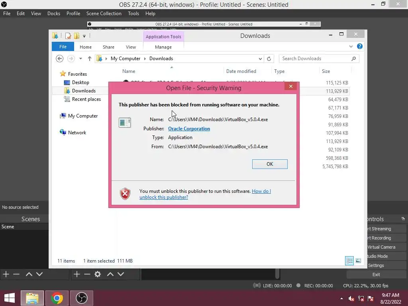Open OBS Profile menu
Viewport: 408px width, 306px height.
tap(73, 14)
